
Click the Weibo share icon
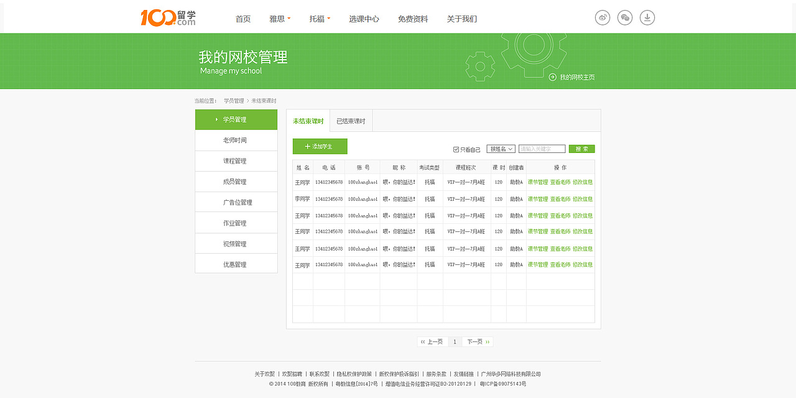tap(602, 17)
